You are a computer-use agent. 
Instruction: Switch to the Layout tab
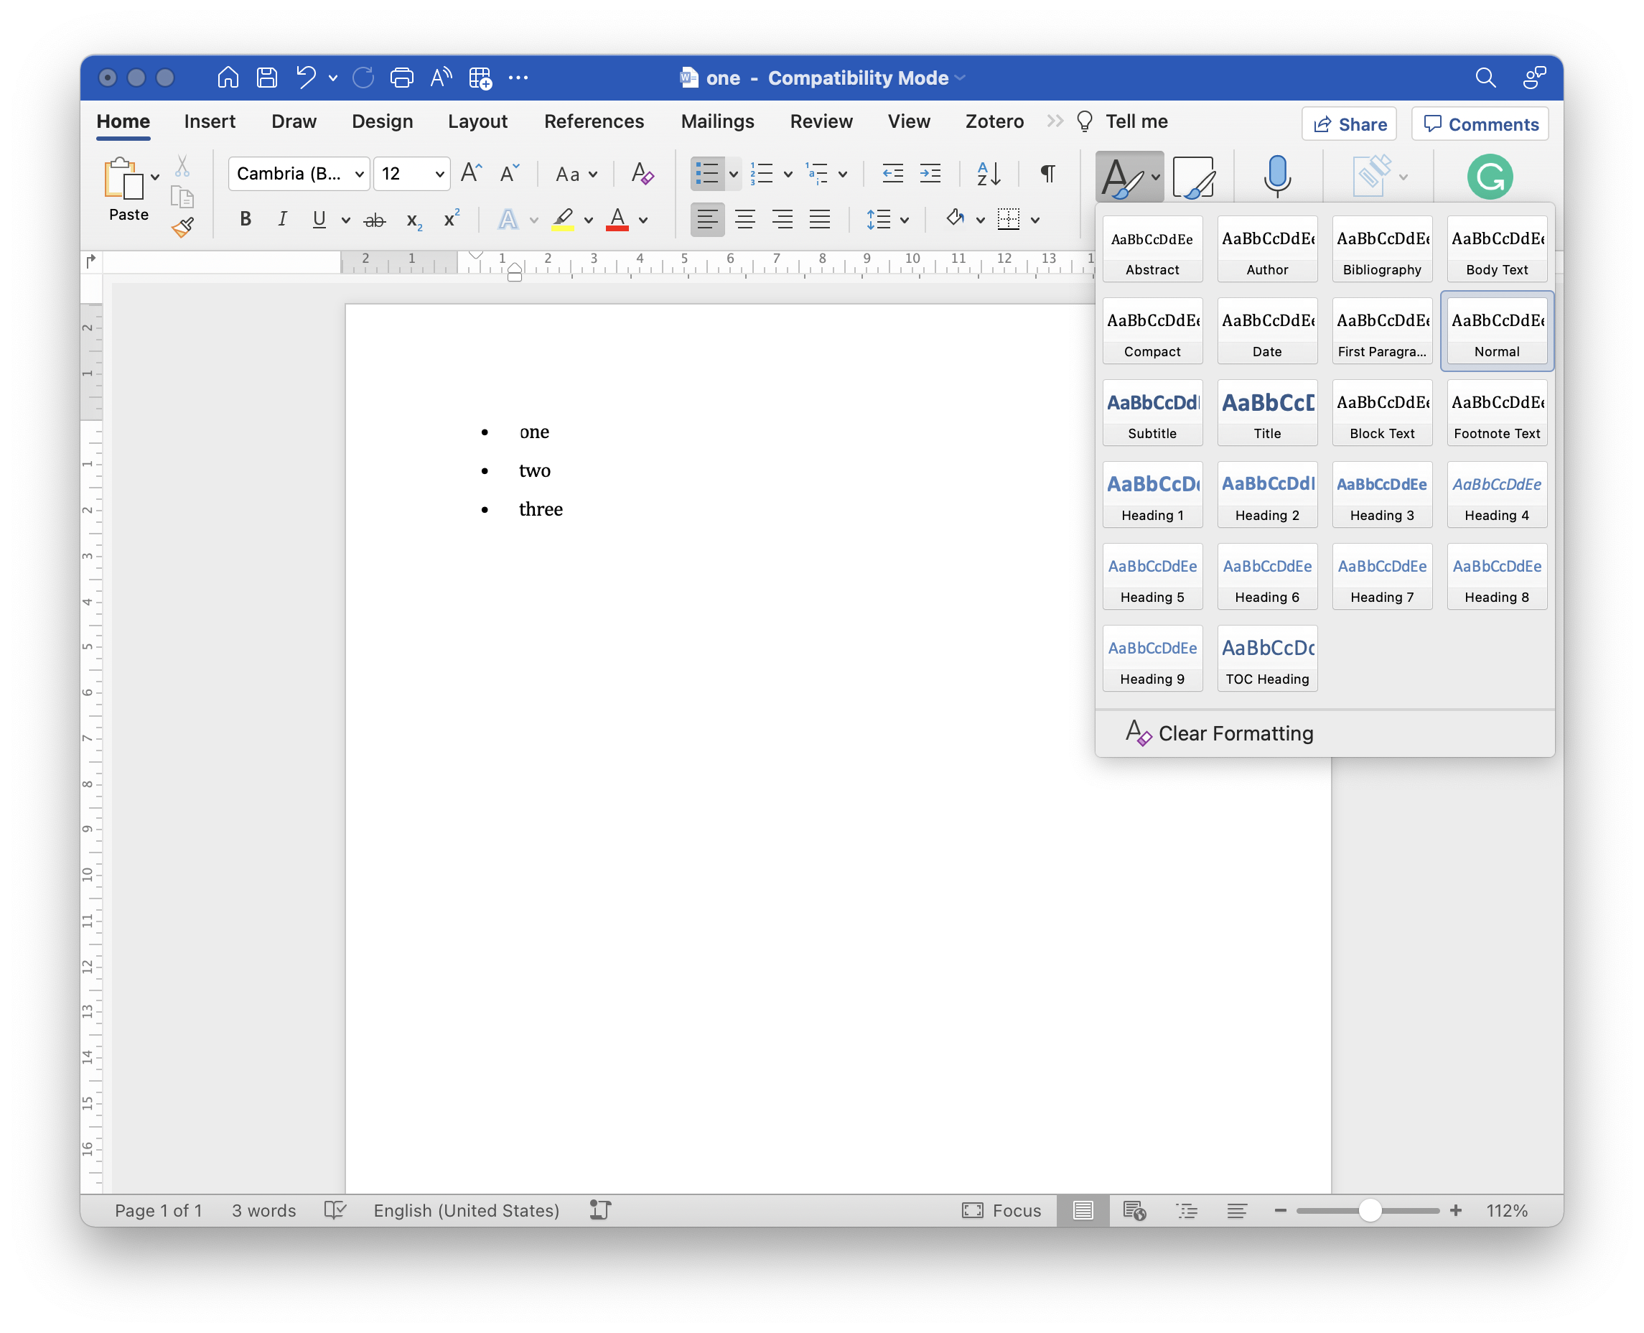pyautogui.click(x=477, y=121)
